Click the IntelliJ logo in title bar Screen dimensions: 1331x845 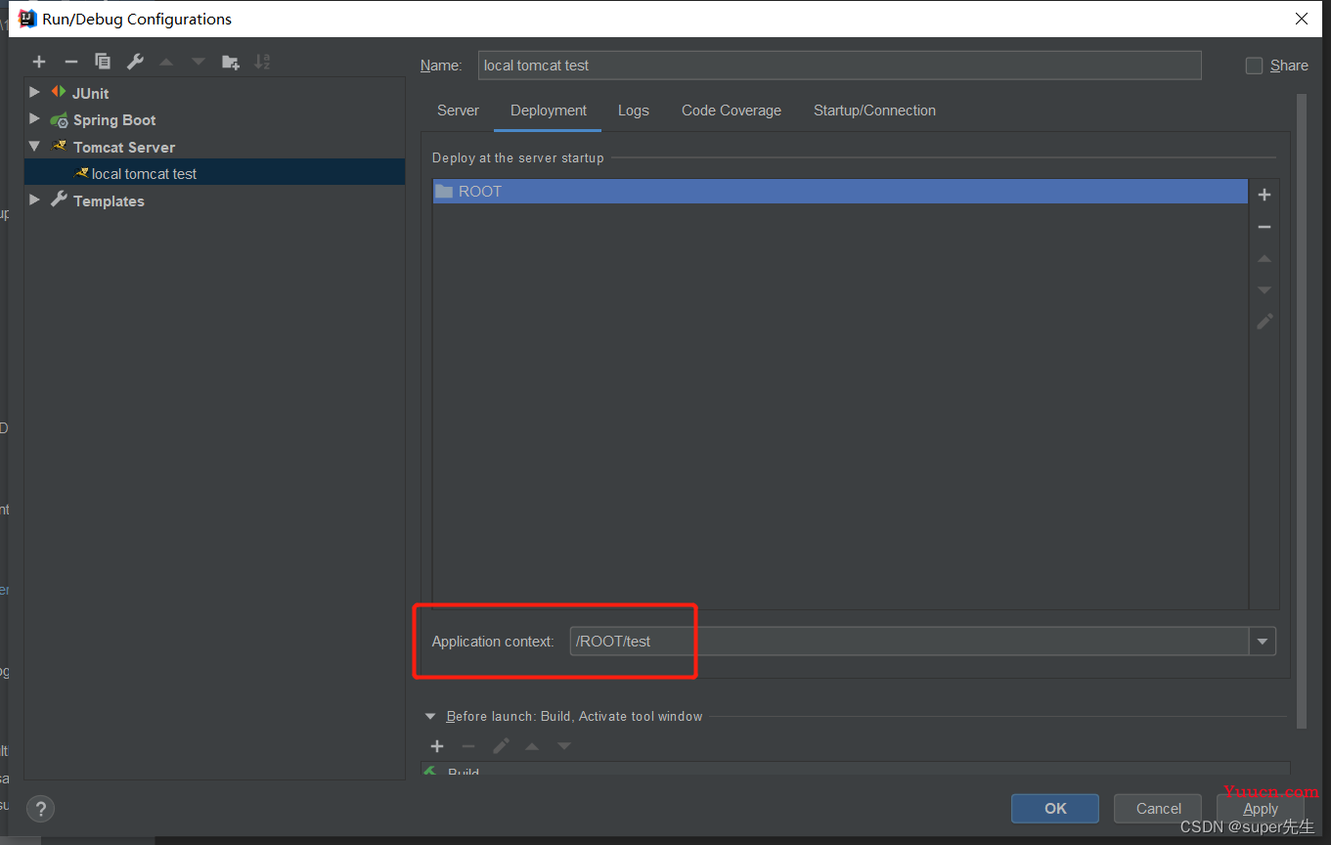tap(27, 19)
